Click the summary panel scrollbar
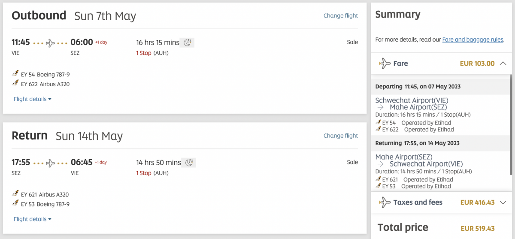This screenshot has width=515, height=239. pos(510,124)
